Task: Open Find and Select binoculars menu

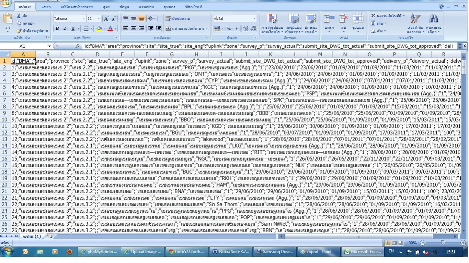Action: [x=434, y=24]
